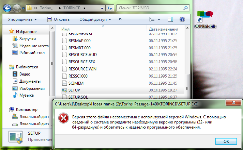Click the Открыть toolbar button
Screen dimensions: 243x150
tap(58, 19)
